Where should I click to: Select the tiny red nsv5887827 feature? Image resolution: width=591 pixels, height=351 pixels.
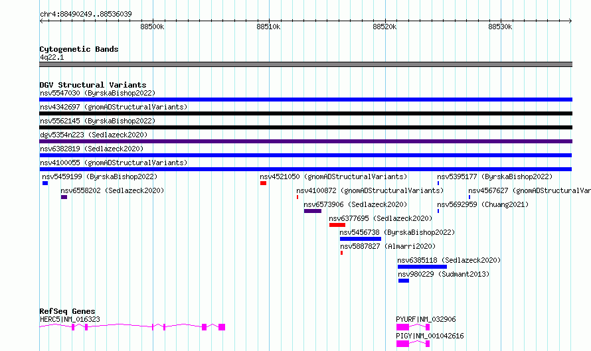tap(341, 253)
